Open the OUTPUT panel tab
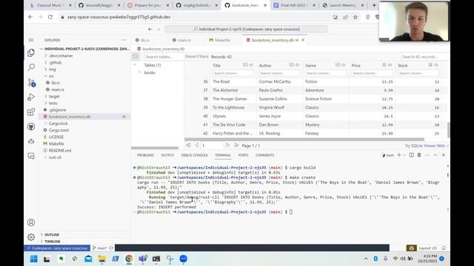This screenshot has height=266, width=474. 167,155
